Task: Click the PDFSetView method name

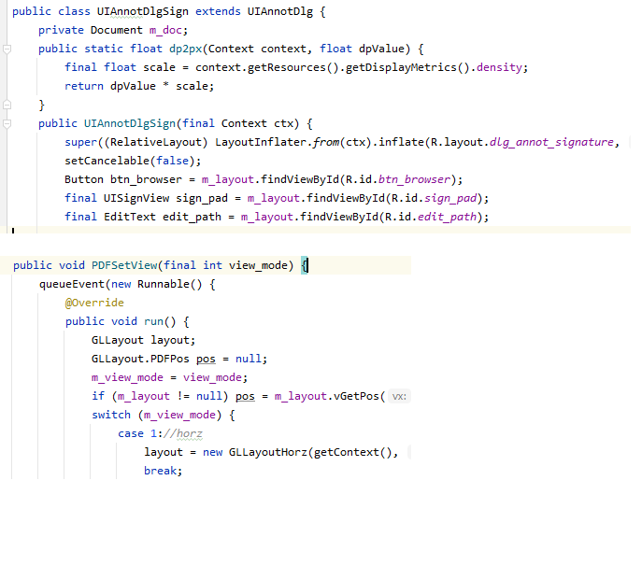Action: point(125,265)
